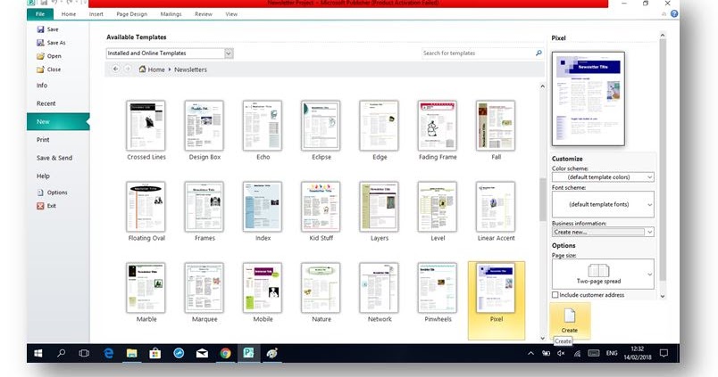718x377 pixels.
Task: Open the Font scheme dropdown
Action: 603,204
